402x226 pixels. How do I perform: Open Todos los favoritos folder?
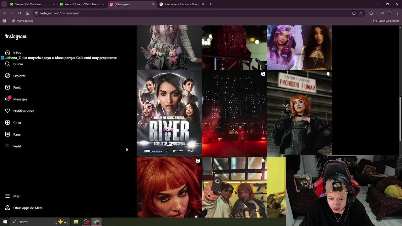point(386,21)
